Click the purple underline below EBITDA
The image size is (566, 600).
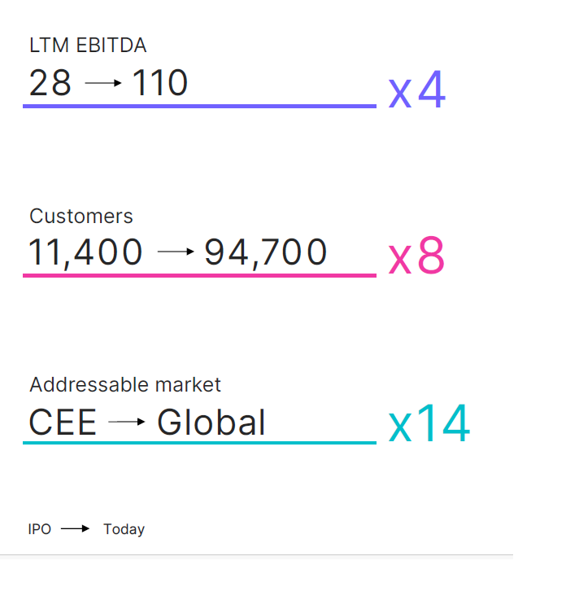pos(199,106)
